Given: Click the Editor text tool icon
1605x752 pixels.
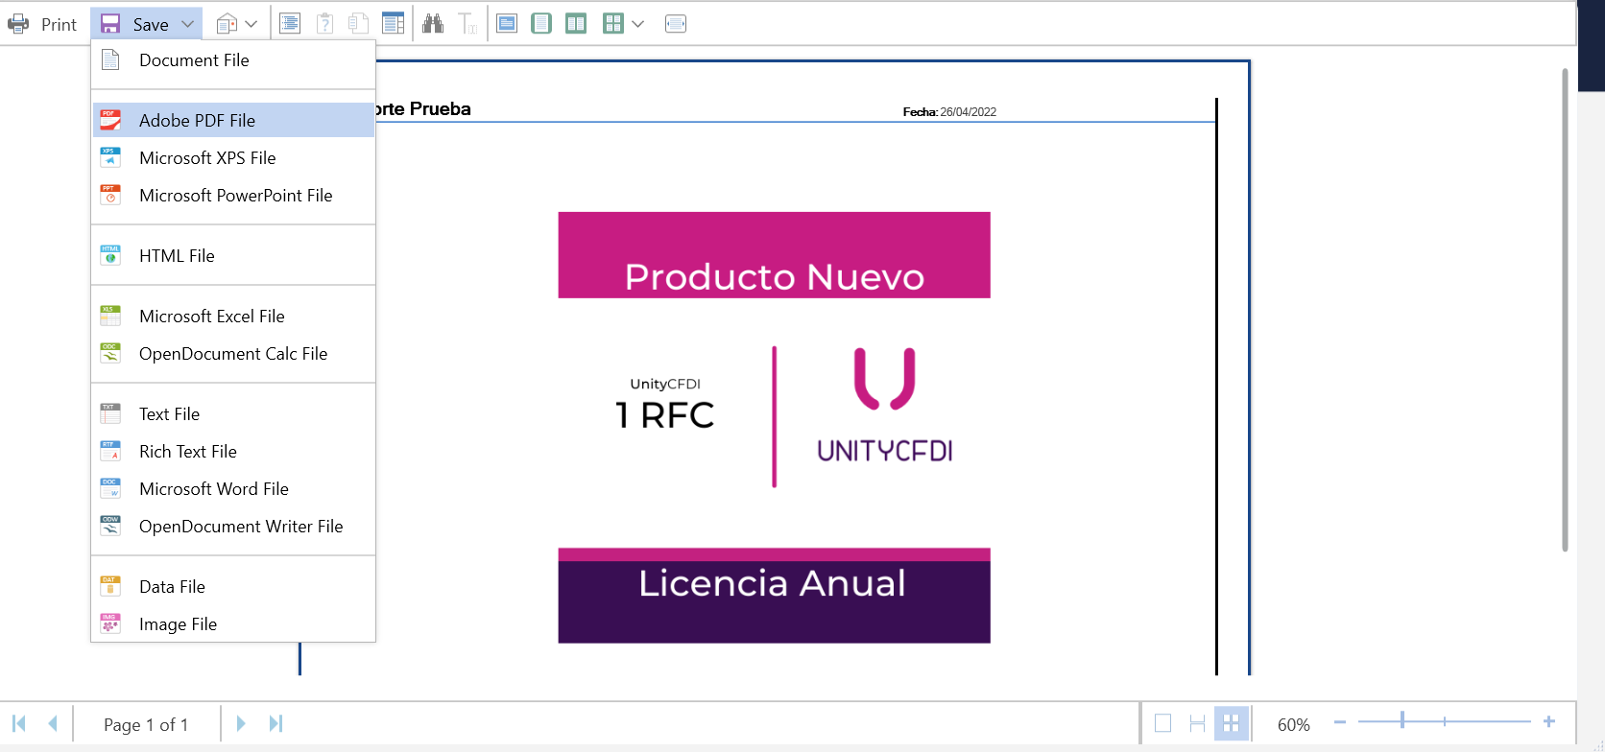Looking at the screenshot, I should pyautogui.click(x=467, y=24).
